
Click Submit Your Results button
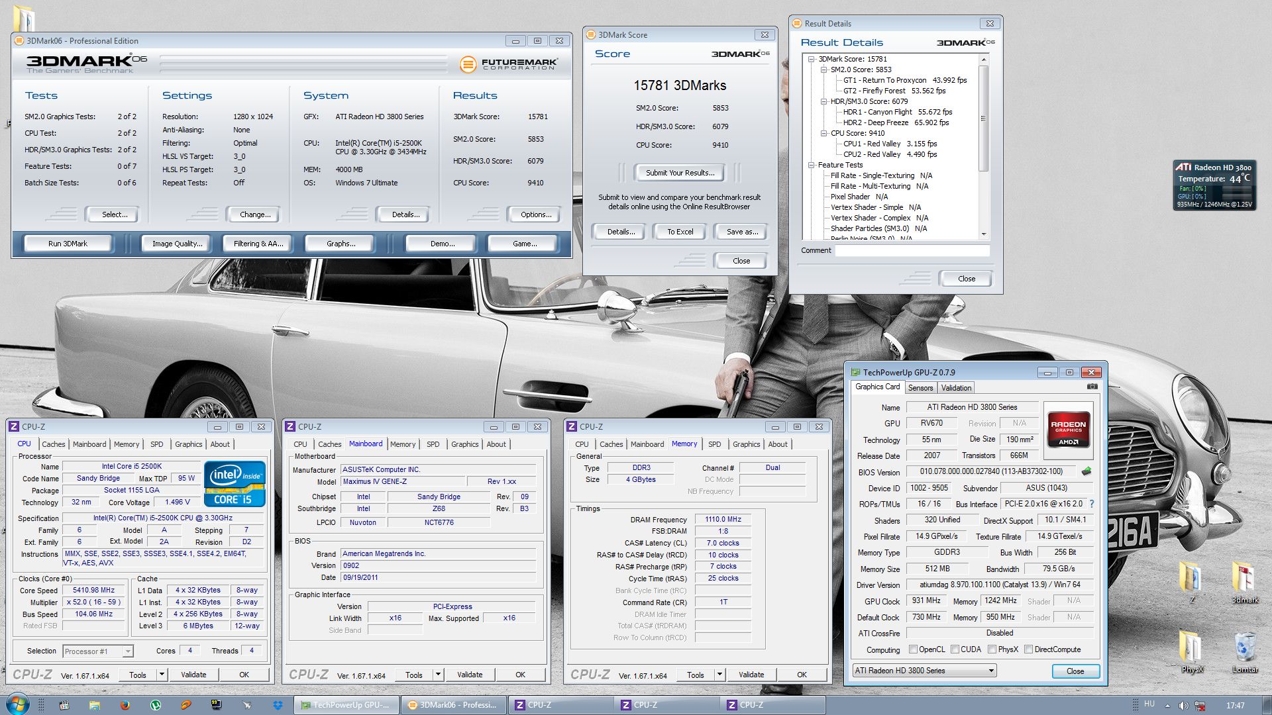(680, 173)
